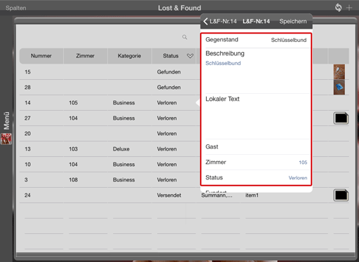Image resolution: width=359 pixels, height=262 pixels.
Task: Open Spalten column settings
Action: [x=16, y=8]
